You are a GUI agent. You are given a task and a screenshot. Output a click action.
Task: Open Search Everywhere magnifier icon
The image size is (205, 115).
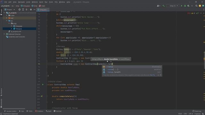click(196, 6)
